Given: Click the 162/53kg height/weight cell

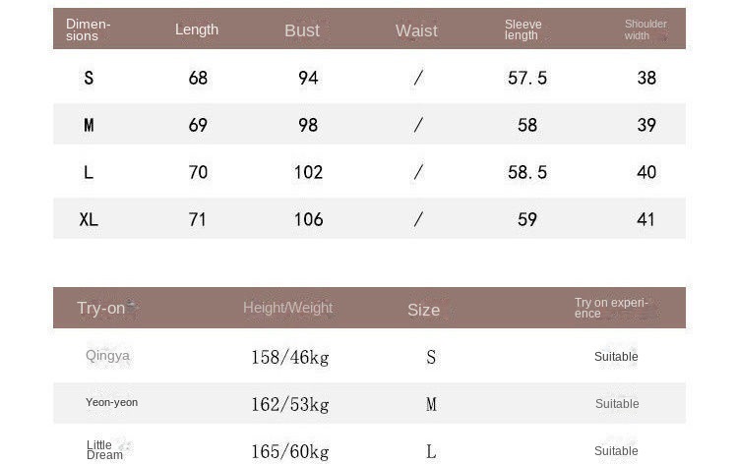Looking at the screenshot, I should [x=289, y=404].
